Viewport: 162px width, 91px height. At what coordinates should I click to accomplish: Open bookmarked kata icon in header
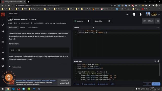pyautogui.click(x=134, y=14)
